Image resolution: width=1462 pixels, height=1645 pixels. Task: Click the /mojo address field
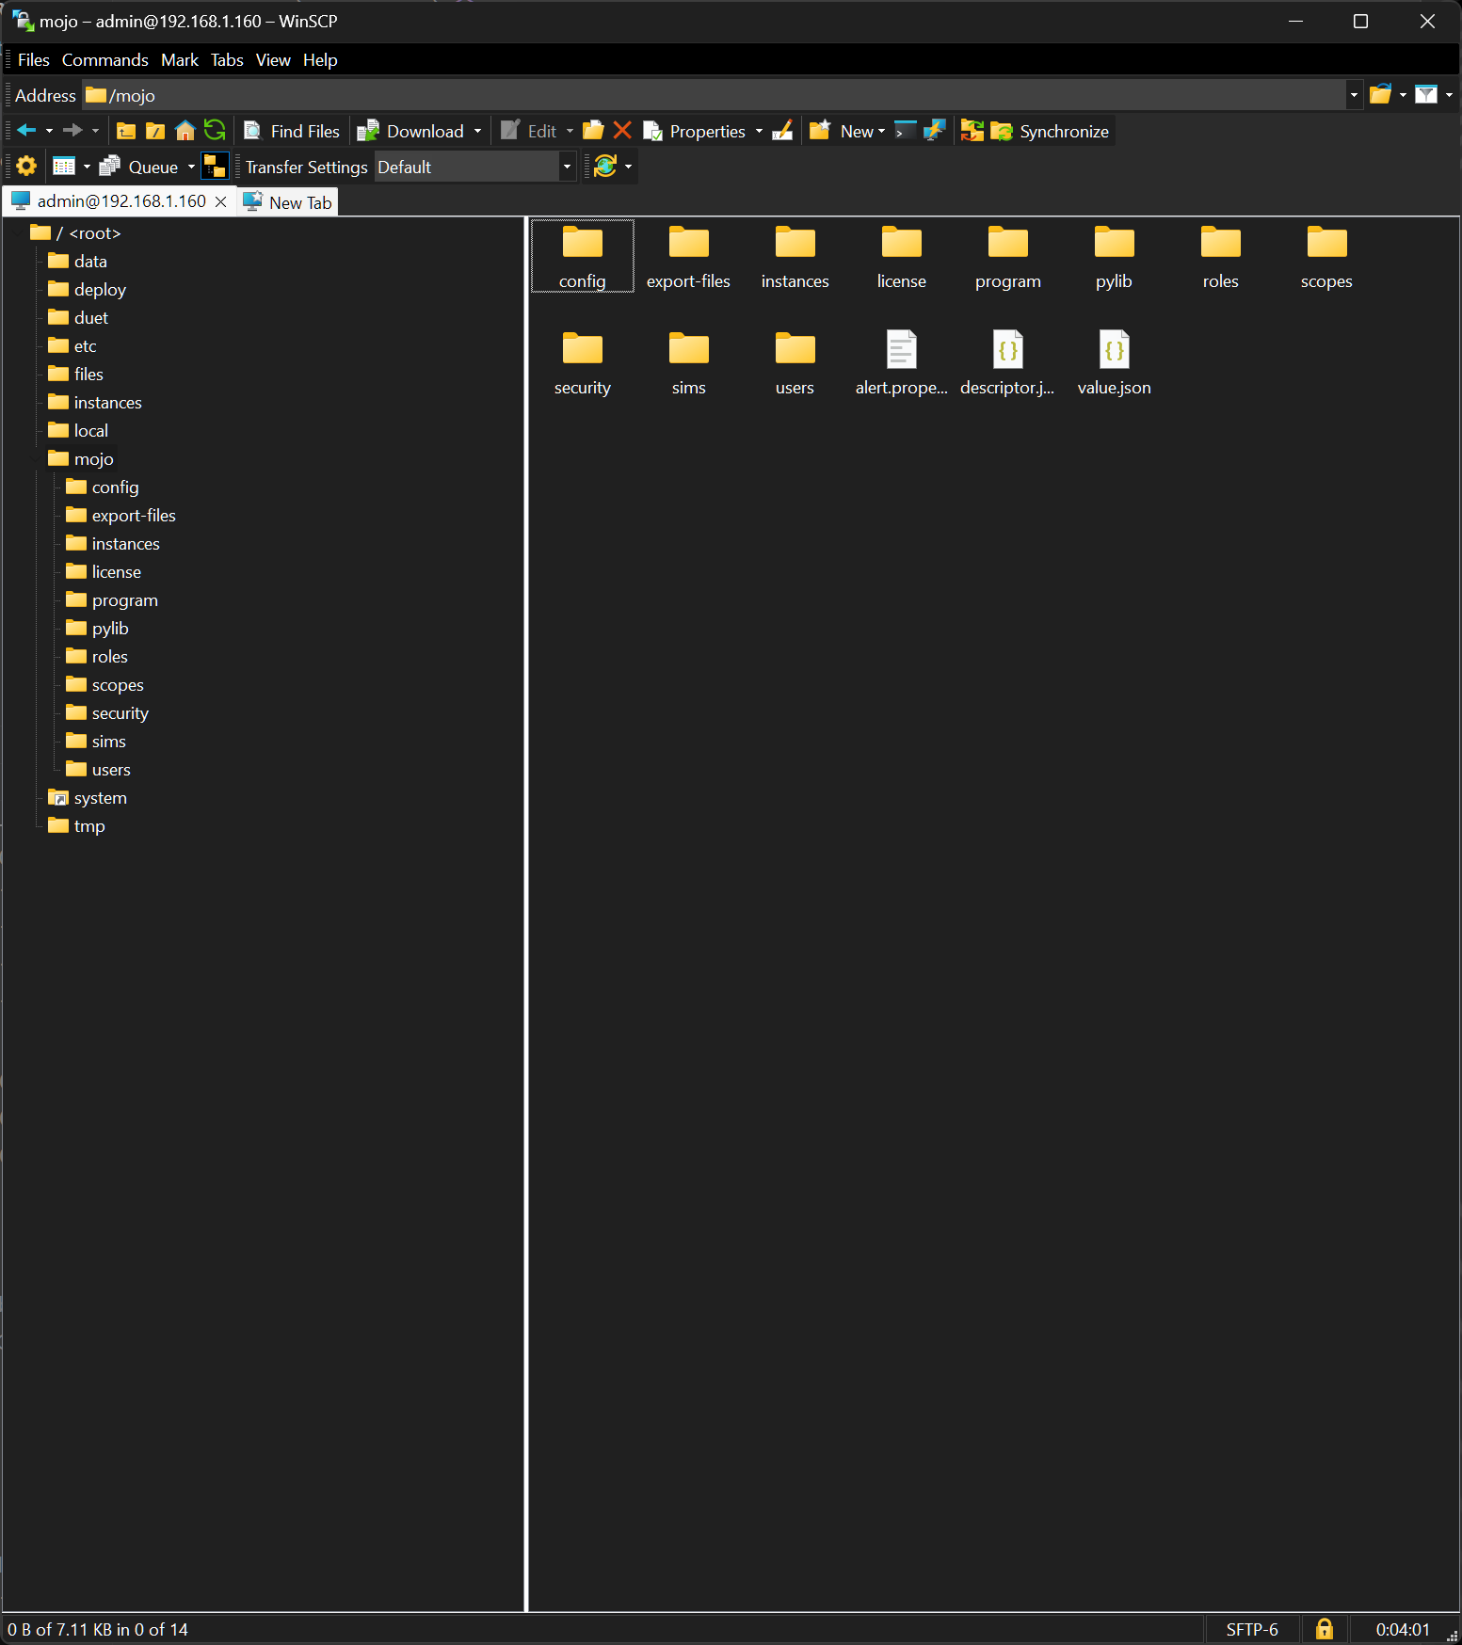coord(715,95)
